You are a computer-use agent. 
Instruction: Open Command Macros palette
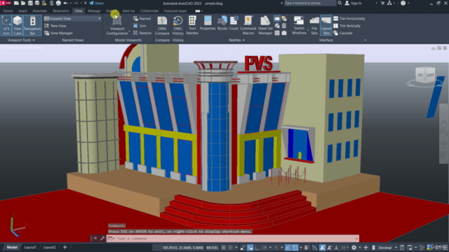tap(248, 25)
